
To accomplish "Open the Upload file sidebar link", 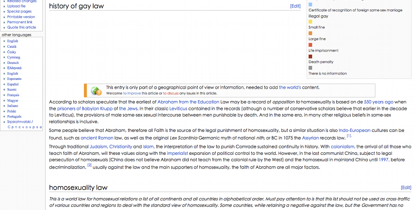I will click(x=17, y=6).
